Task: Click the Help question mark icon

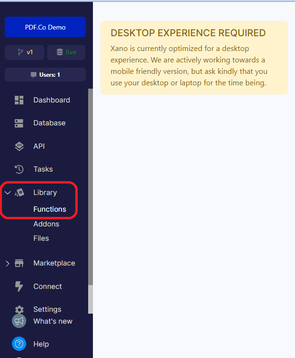Action: (x=19, y=344)
